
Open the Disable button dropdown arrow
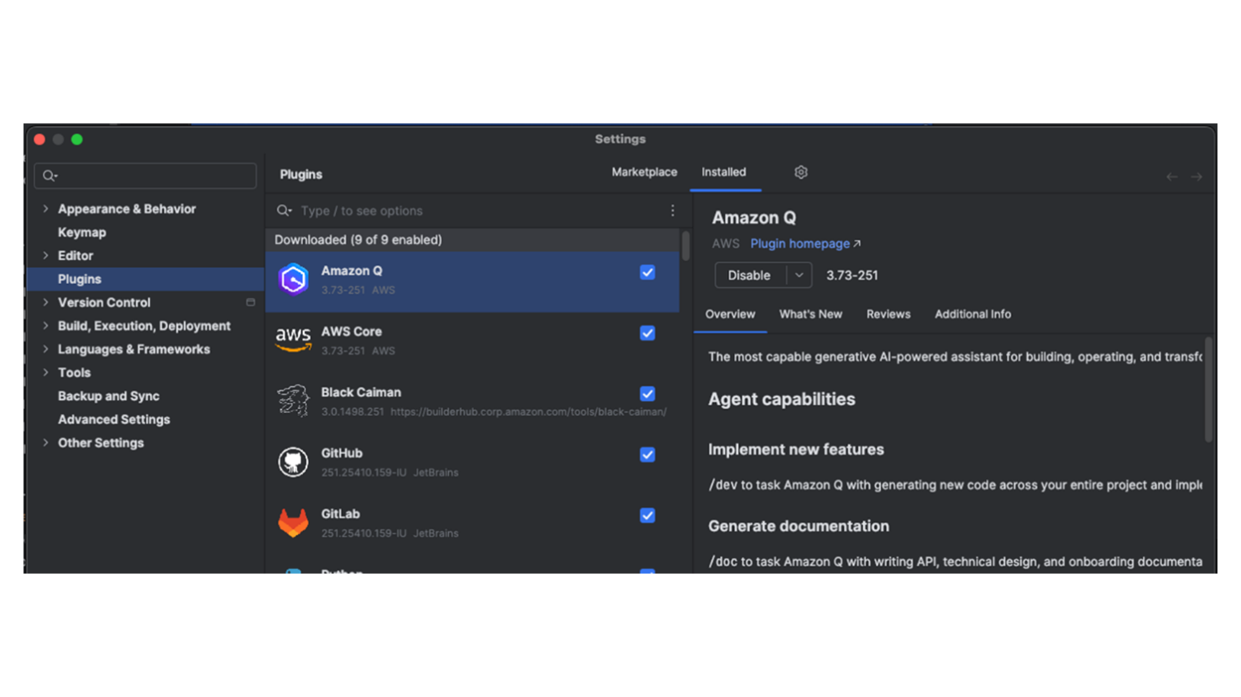tap(799, 275)
